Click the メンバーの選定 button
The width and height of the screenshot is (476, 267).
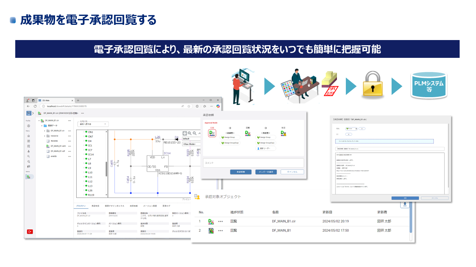coord(266,172)
